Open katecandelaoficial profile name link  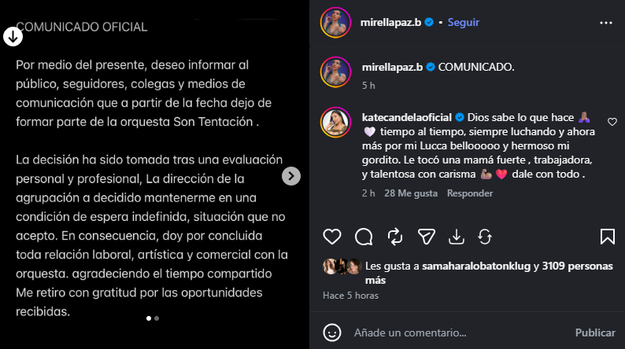(407, 117)
